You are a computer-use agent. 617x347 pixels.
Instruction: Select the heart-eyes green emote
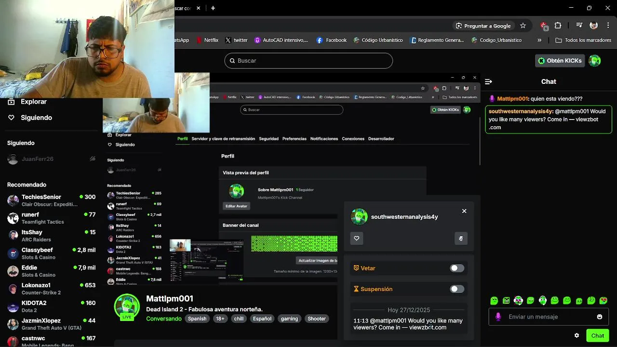click(604, 300)
